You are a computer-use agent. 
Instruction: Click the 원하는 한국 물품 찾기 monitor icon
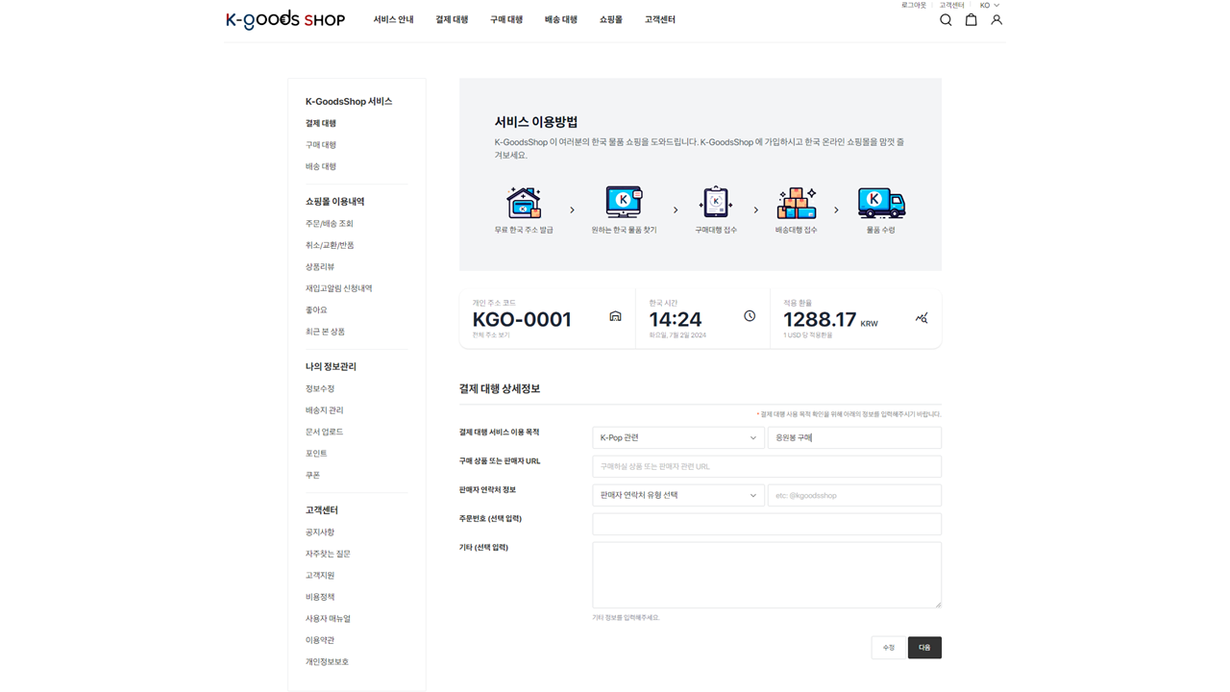[x=624, y=203]
